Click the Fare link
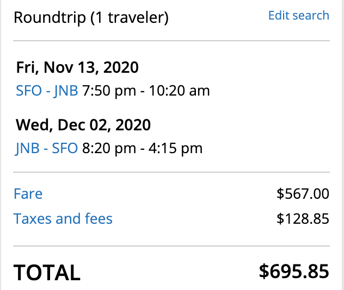Viewport: 344px width, 290px height. point(28,194)
